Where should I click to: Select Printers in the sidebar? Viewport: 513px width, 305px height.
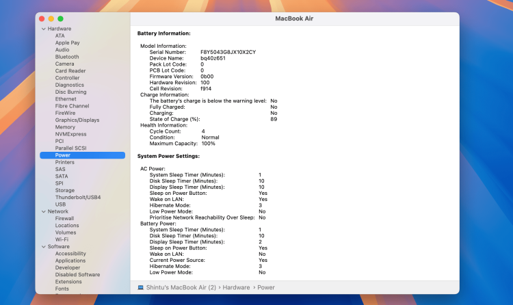[65, 162]
